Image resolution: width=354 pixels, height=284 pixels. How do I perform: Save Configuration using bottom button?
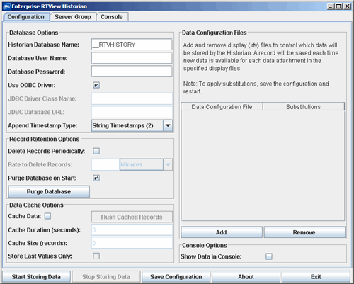point(176,277)
